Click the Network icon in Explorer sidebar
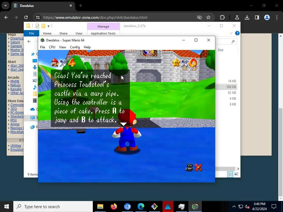The image size is (283, 212). (x=33, y=127)
